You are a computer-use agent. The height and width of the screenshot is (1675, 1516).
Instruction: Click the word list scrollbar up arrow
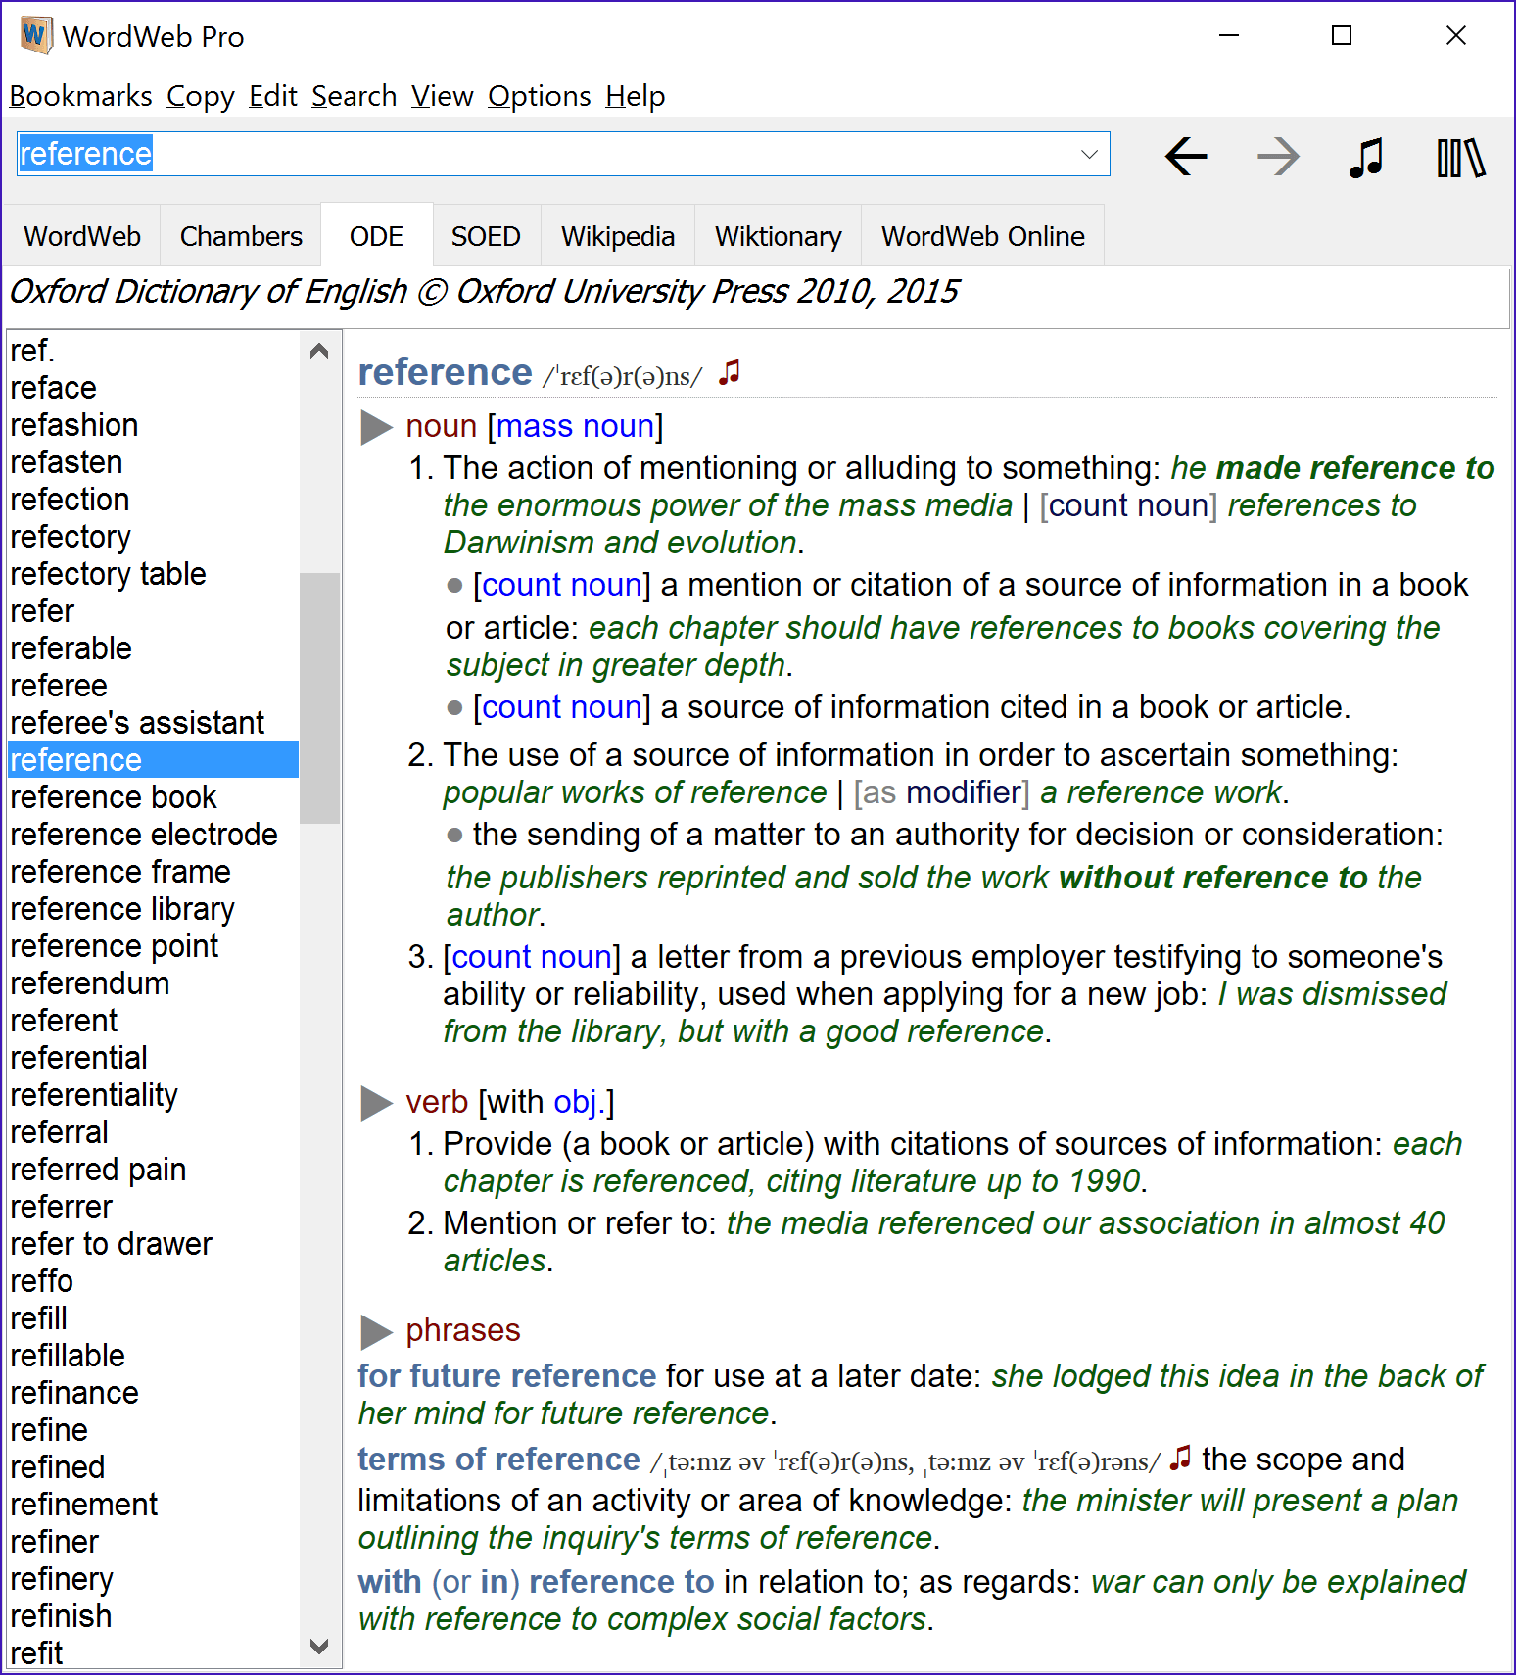point(319,351)
